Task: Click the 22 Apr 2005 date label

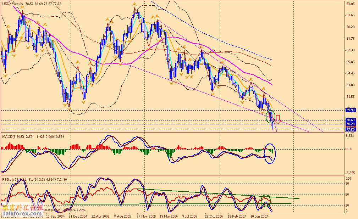Action: 100,216
